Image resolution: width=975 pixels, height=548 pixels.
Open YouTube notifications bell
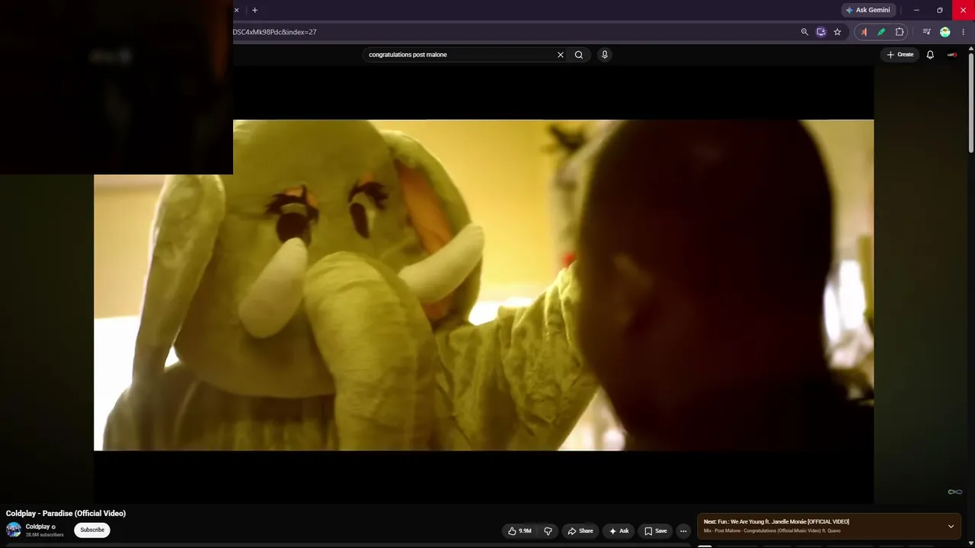pos(930,55)
